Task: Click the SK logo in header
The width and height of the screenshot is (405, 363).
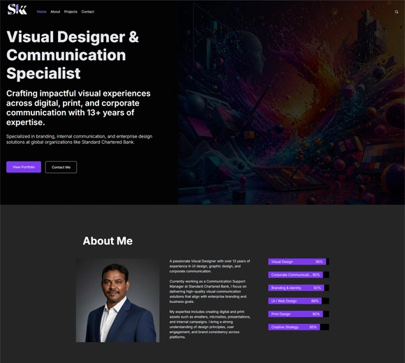Action: (x=17, y=9)
